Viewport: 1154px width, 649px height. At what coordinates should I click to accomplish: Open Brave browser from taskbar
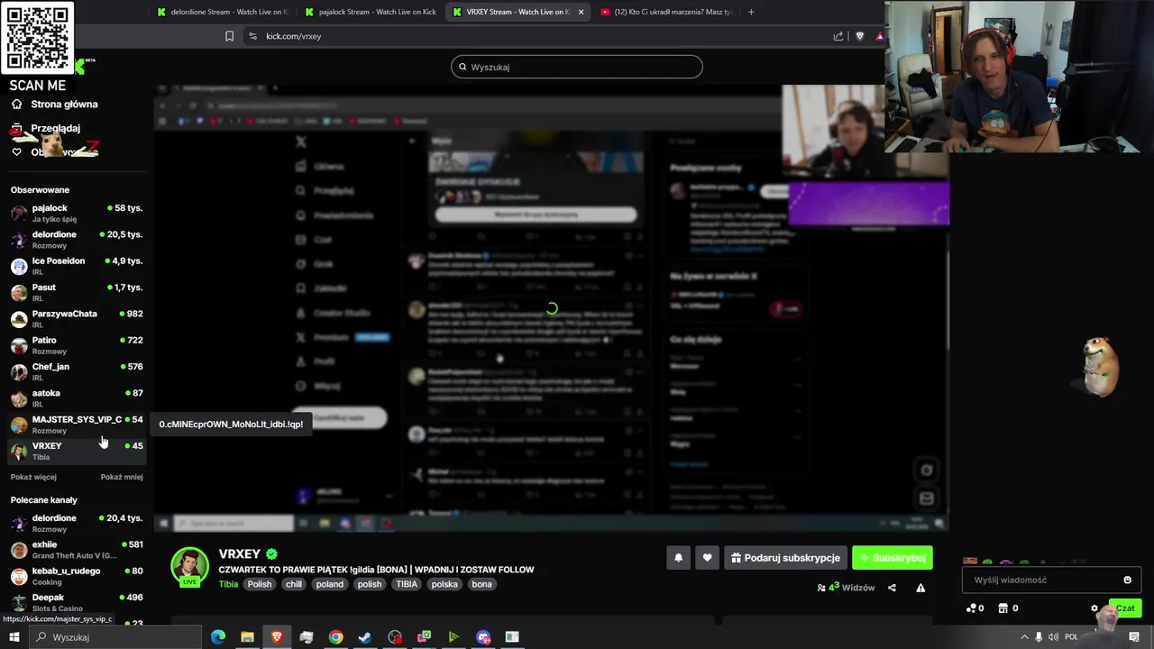coord(277,637)
